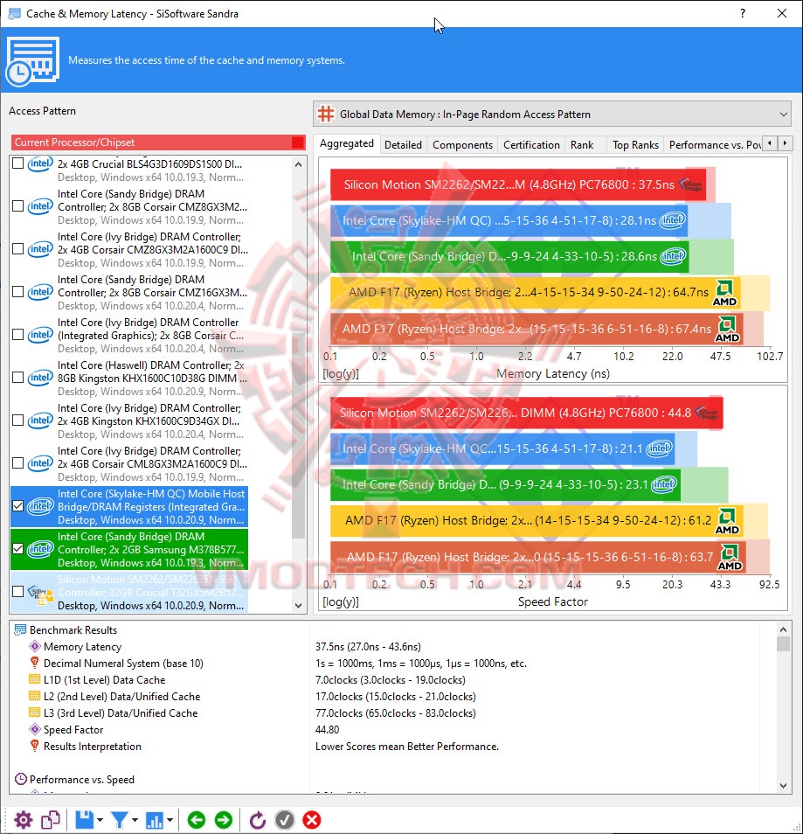Click the Decimal Numeral System tip icon
Viewport: 803px width, 834px height.
tap(35, 663)
